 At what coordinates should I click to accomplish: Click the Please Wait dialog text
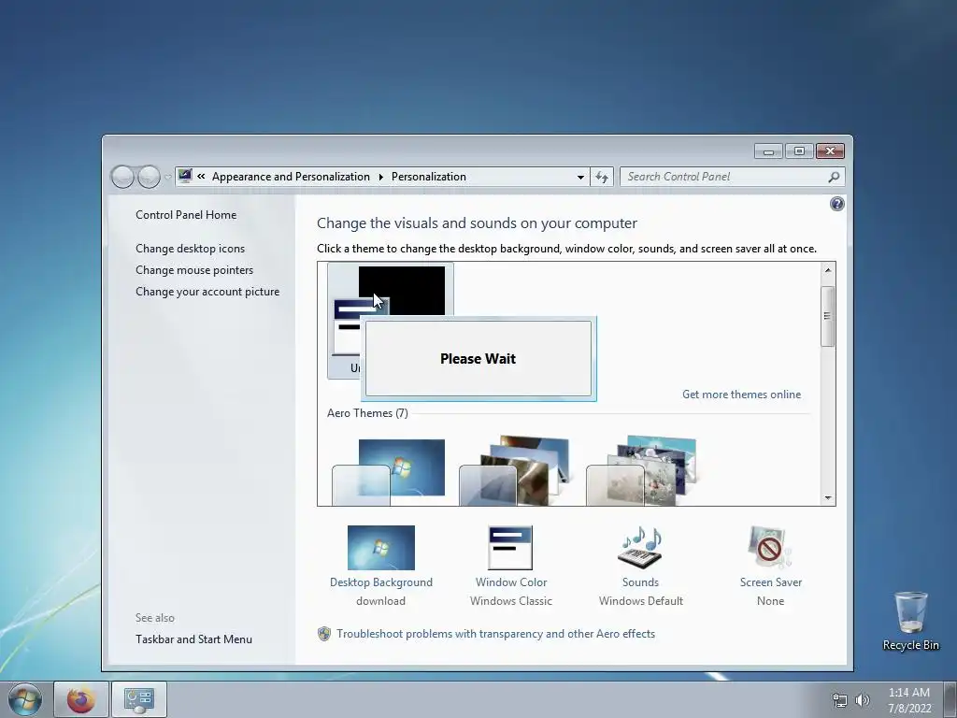click(x=478, y=359)
